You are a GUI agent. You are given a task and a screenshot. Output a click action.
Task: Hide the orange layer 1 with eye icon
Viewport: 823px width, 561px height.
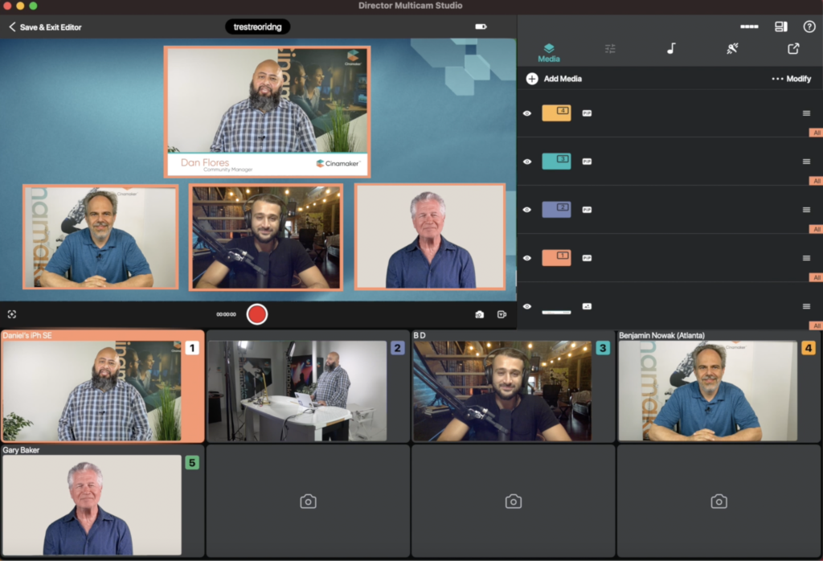pyautogui.click(x=527, y=258)
